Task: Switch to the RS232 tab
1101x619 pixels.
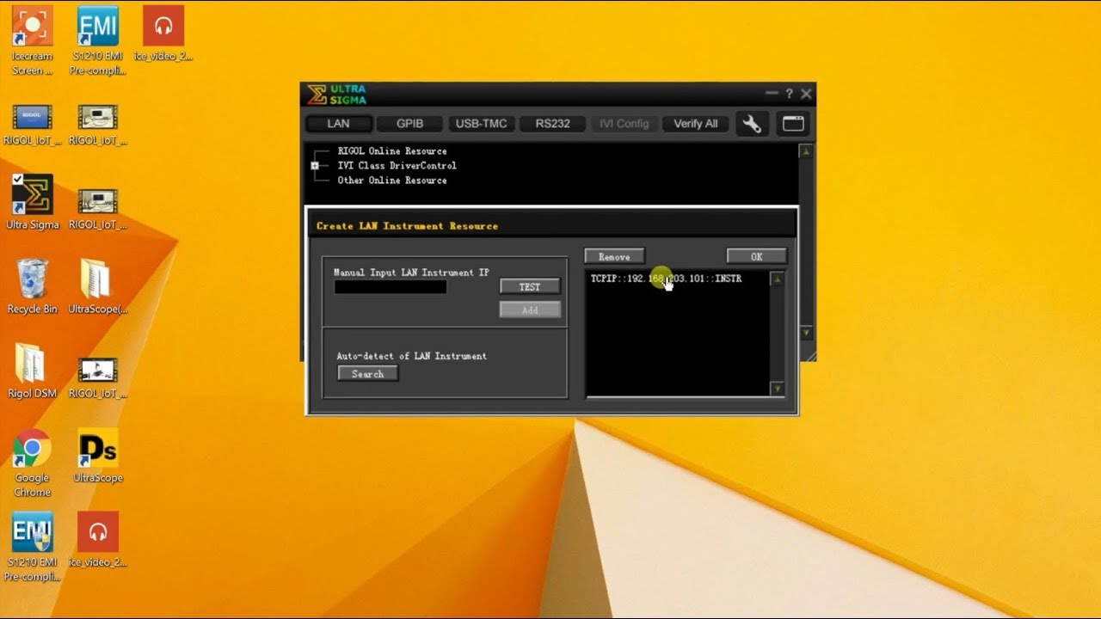Action: [x=552, y=124]
